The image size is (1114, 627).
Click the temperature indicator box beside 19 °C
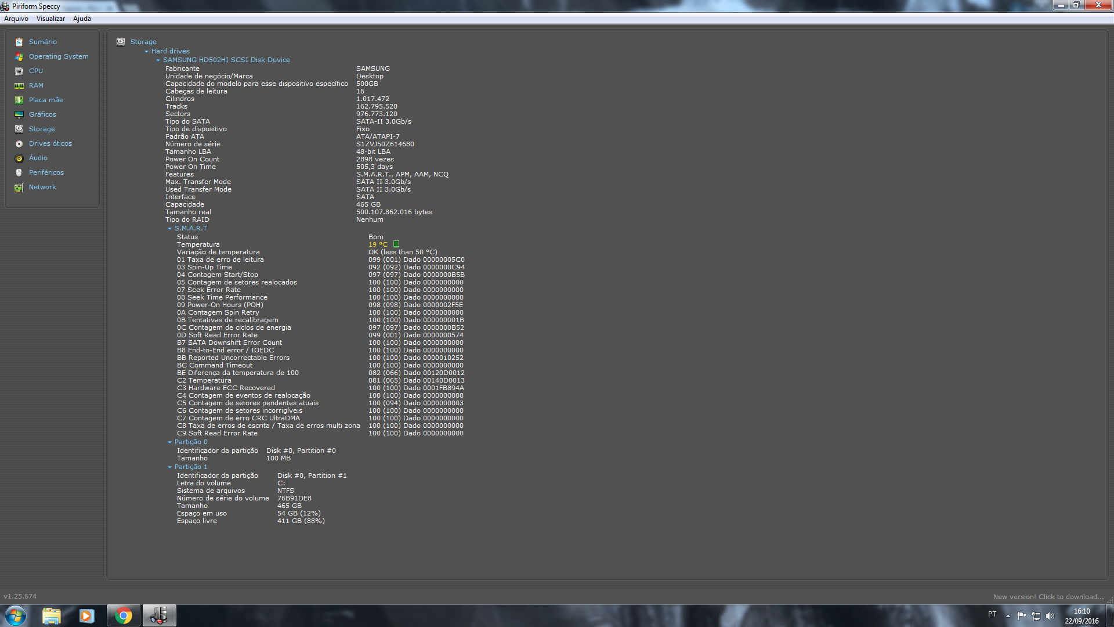(x=396, y=244)
